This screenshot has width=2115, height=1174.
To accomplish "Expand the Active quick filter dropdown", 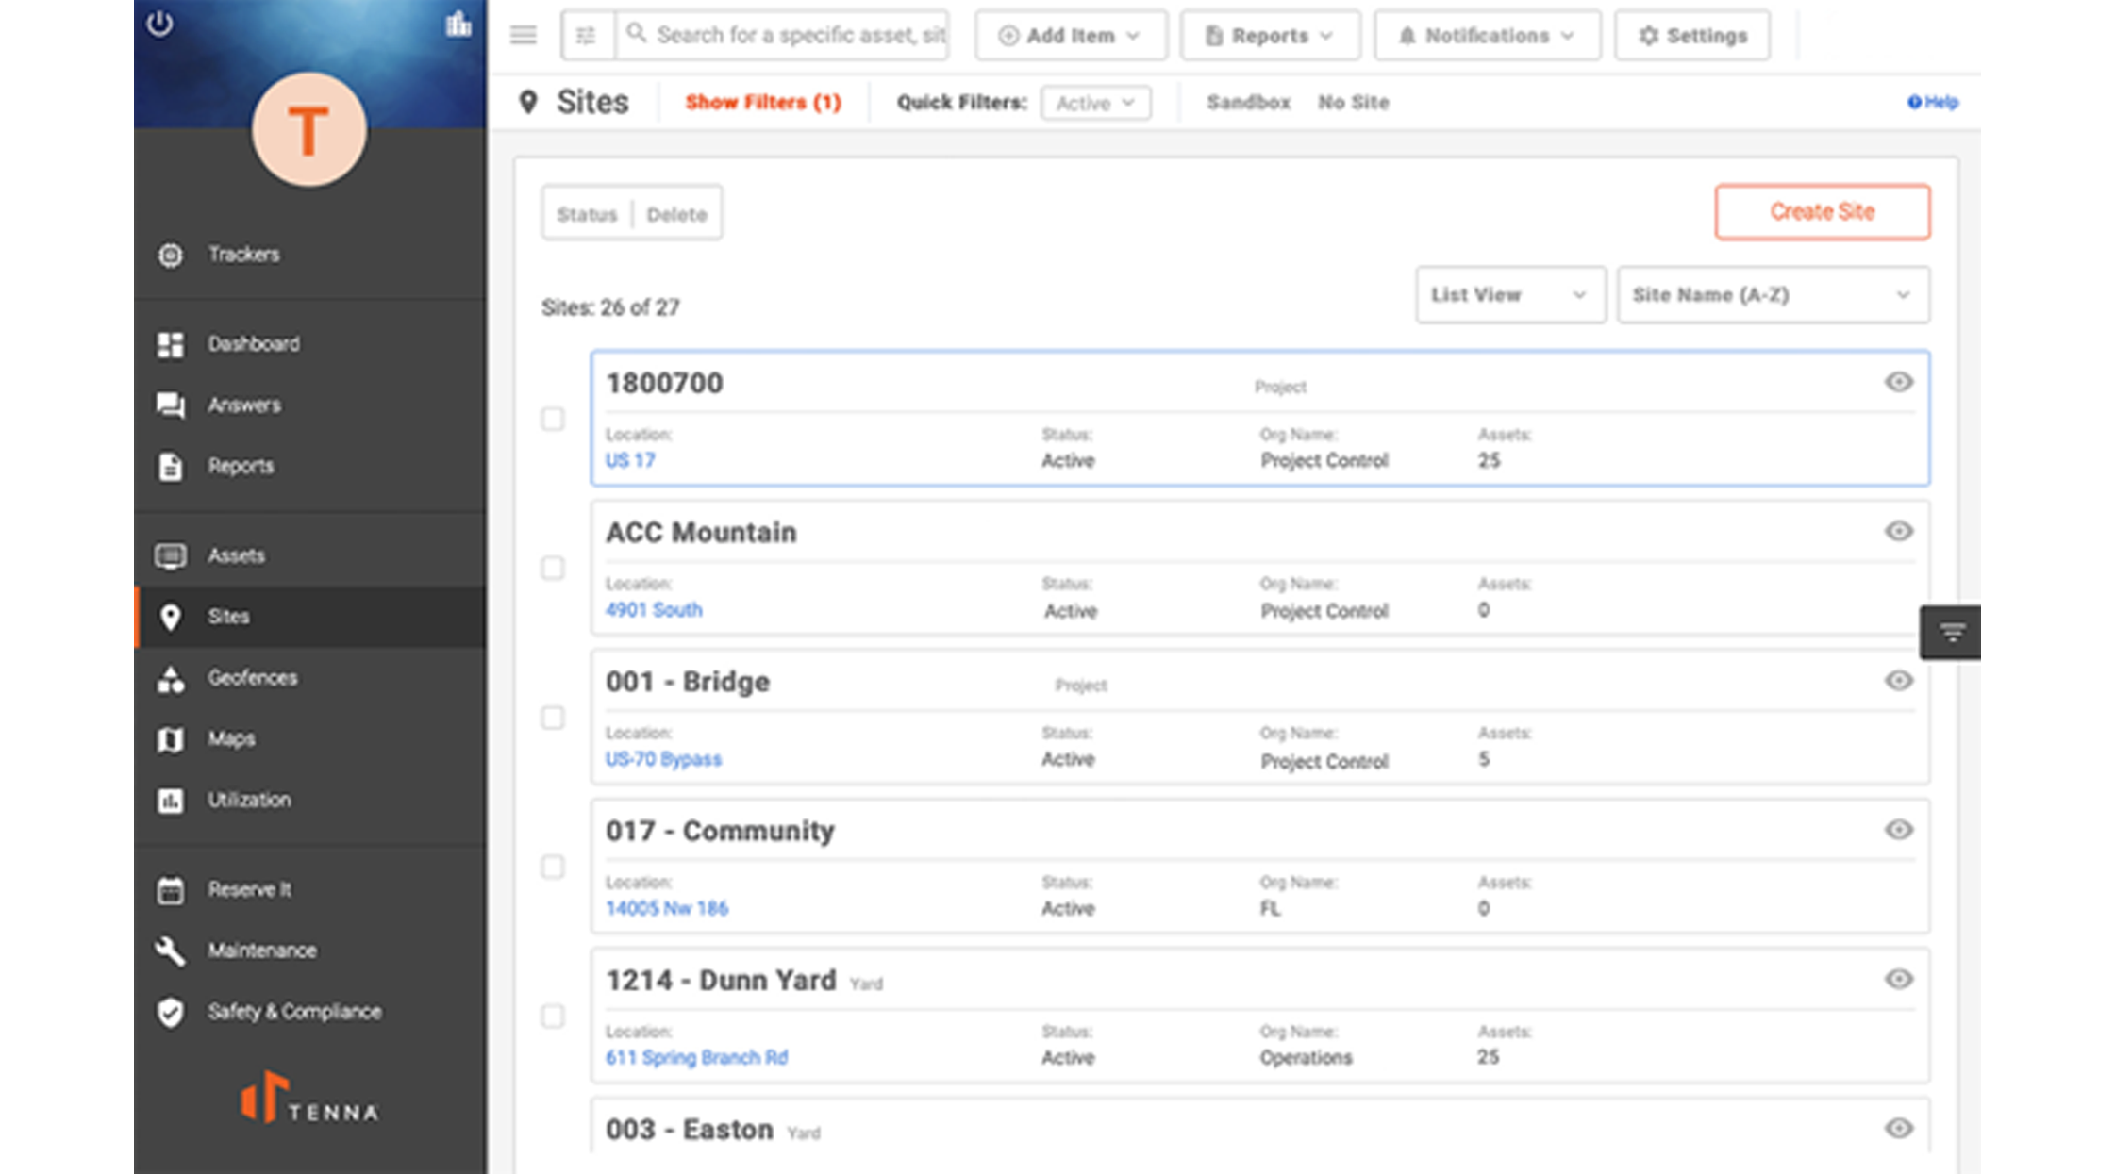I will 1094,103.
